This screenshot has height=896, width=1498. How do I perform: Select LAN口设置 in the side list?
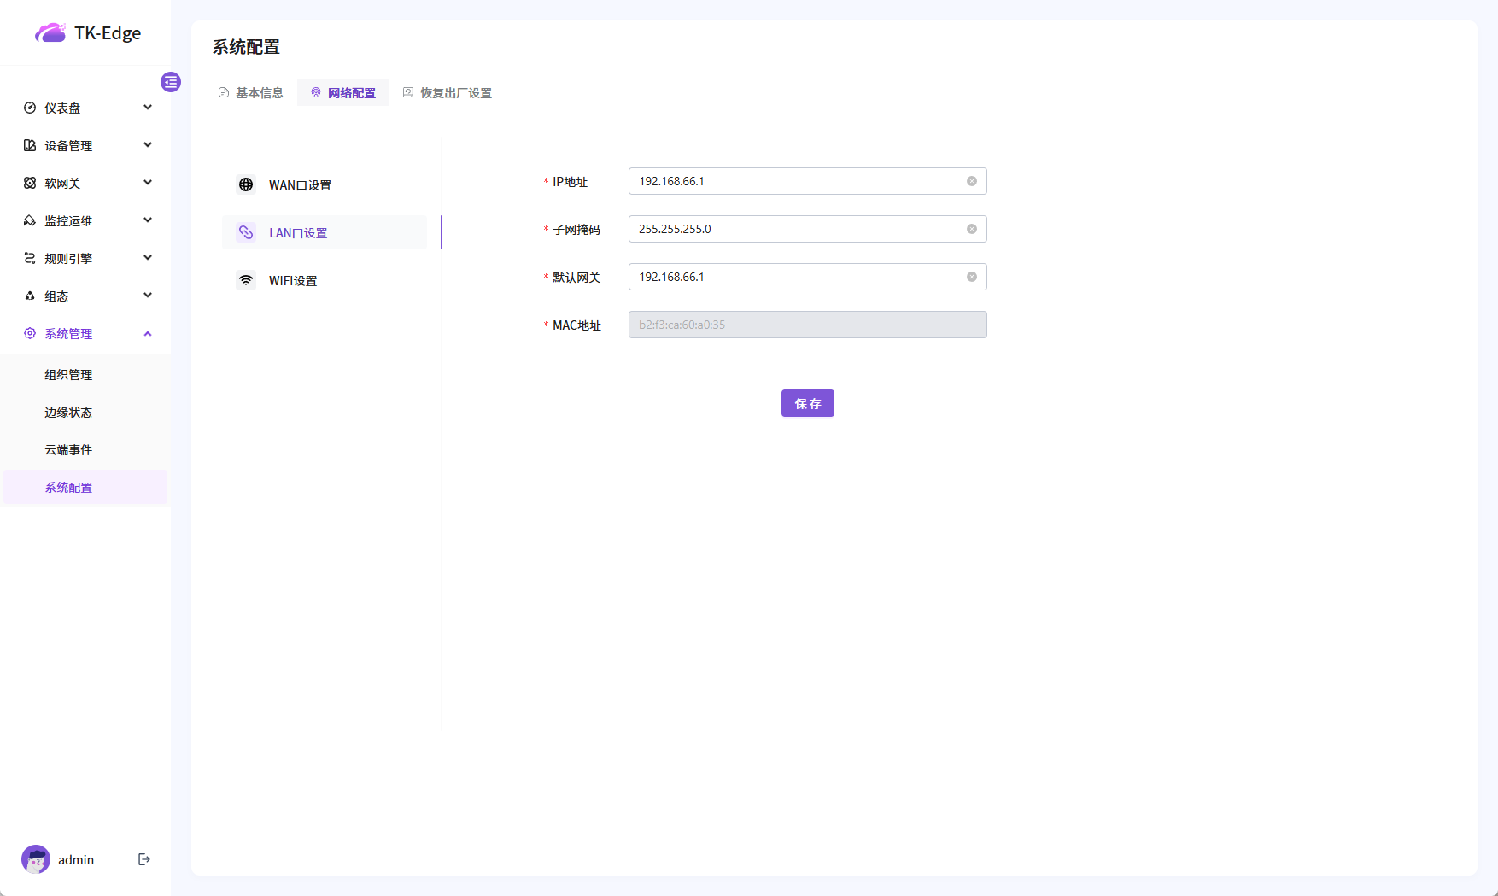298,232
